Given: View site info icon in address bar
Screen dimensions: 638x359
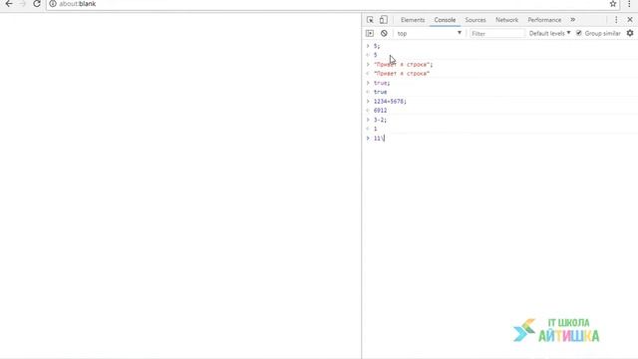Looking at the screenshot, I should click(53, 4).
